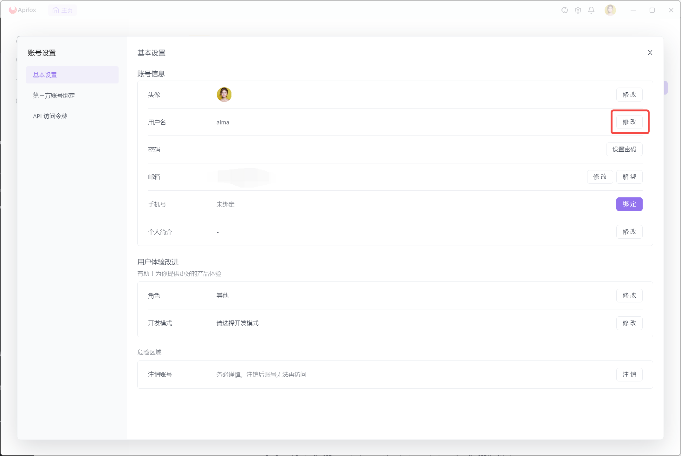681x456 pixels.
Task: Close the account settings dialog
Action: pyautogui.click(x=650, y=53)
